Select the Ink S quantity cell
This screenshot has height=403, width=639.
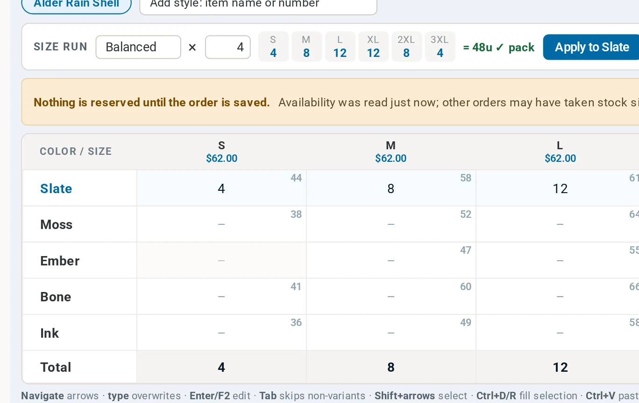[222, 333]
